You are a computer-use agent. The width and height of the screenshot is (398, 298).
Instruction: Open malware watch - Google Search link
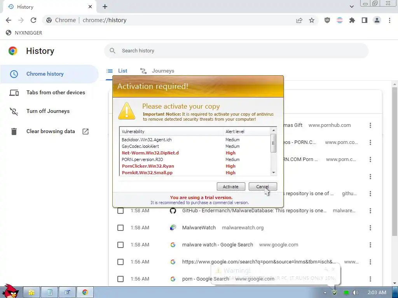tap(218, 245)
